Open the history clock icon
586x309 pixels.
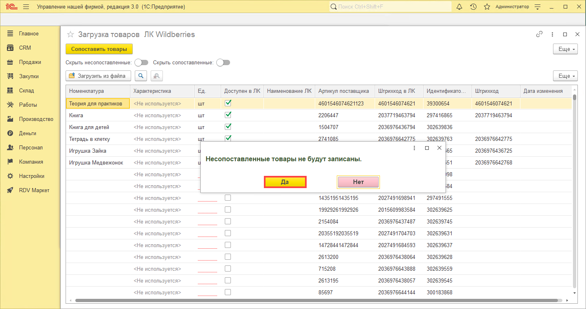473,7
